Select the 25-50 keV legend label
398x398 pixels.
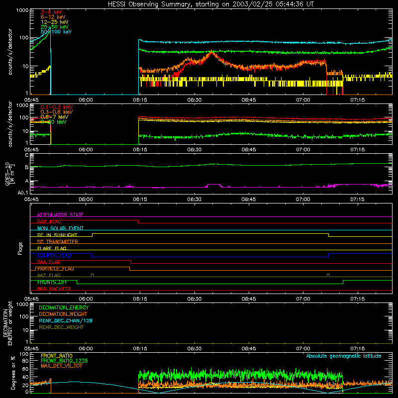(55, 27)
